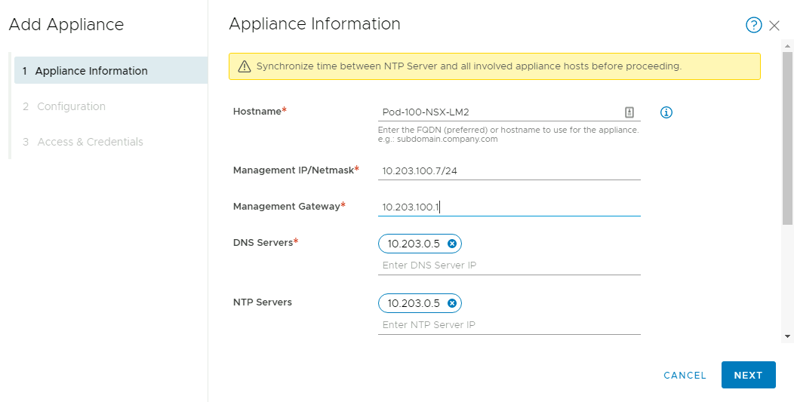This screenshot has height=402, width=794.
Task: Click the scrollbar up arrow
Action: [787, 44]
